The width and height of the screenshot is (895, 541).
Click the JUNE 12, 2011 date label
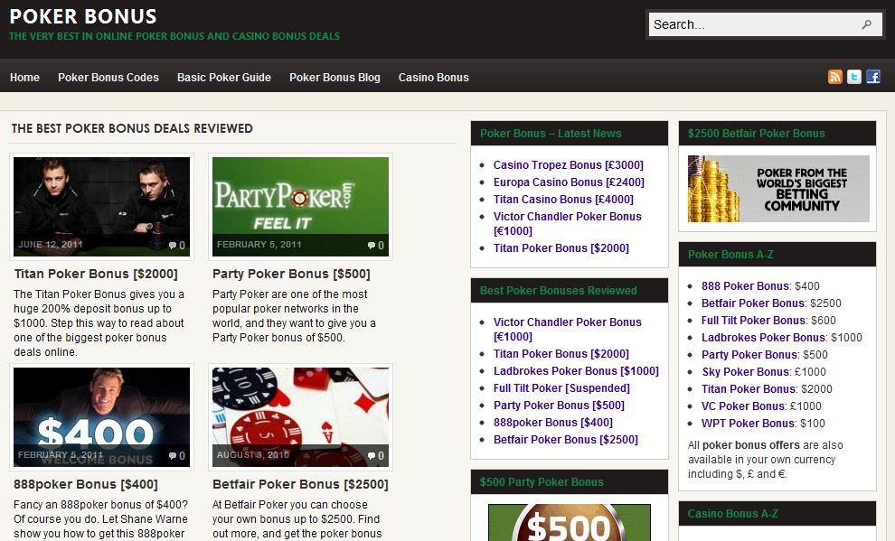pyautogui.click(x=51, y=244)
